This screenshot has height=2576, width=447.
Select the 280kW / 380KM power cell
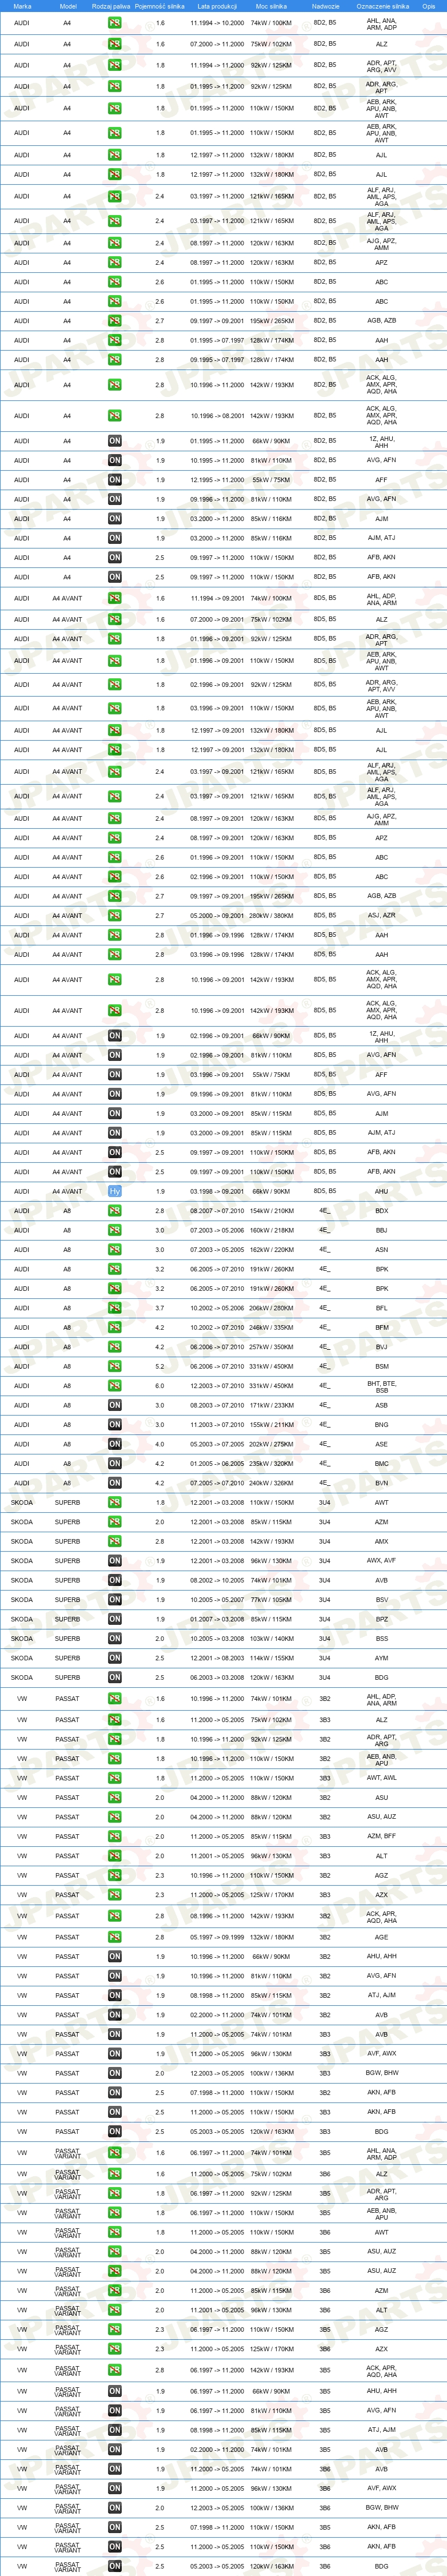pyautogui.click(x=272, y=916)
